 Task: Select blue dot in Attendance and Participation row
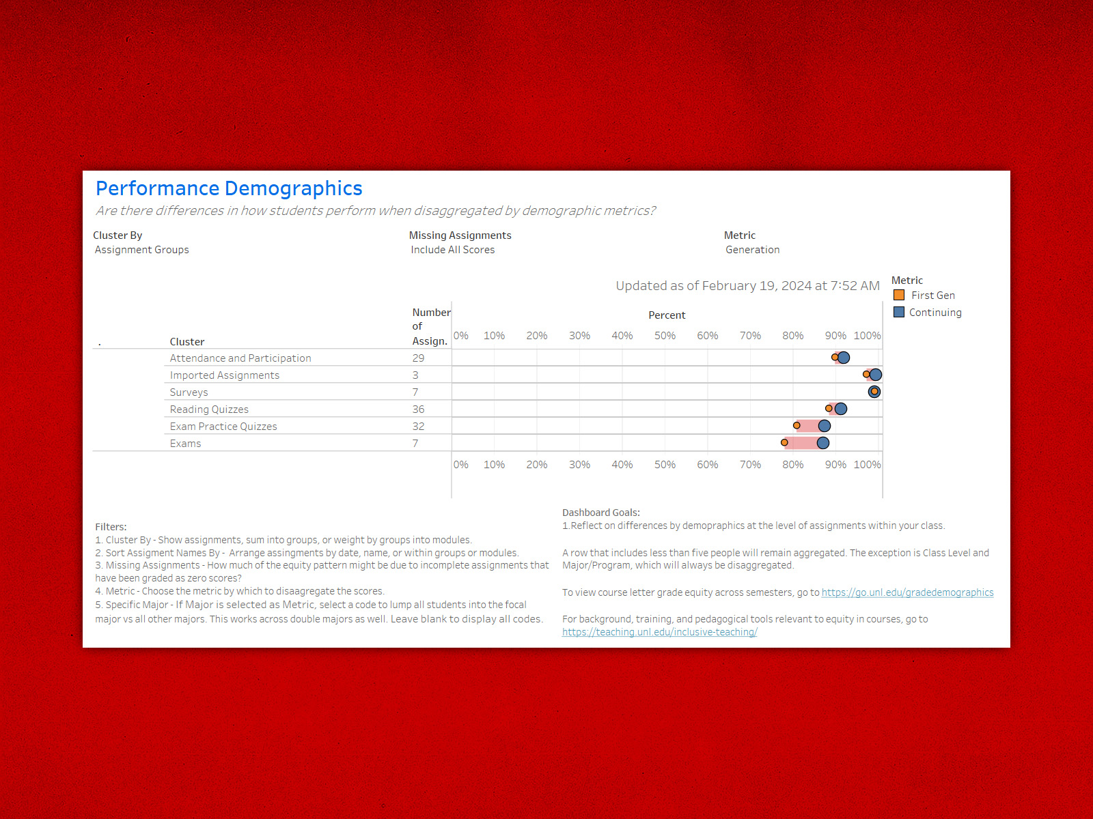(x=844, y=358)
